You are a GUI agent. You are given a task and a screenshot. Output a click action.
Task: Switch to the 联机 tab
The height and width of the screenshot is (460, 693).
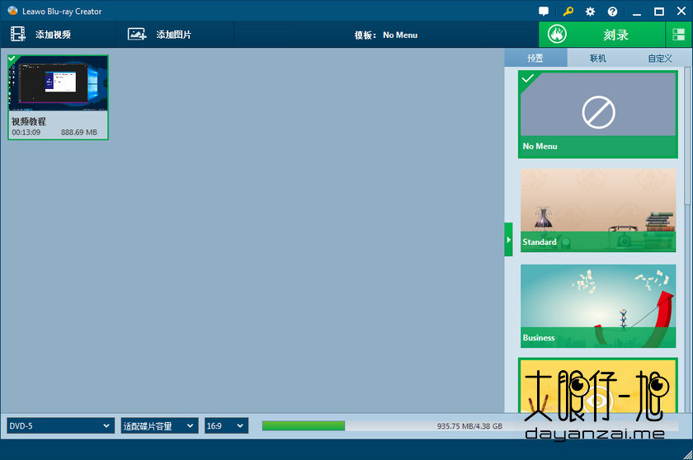(598, 58)
